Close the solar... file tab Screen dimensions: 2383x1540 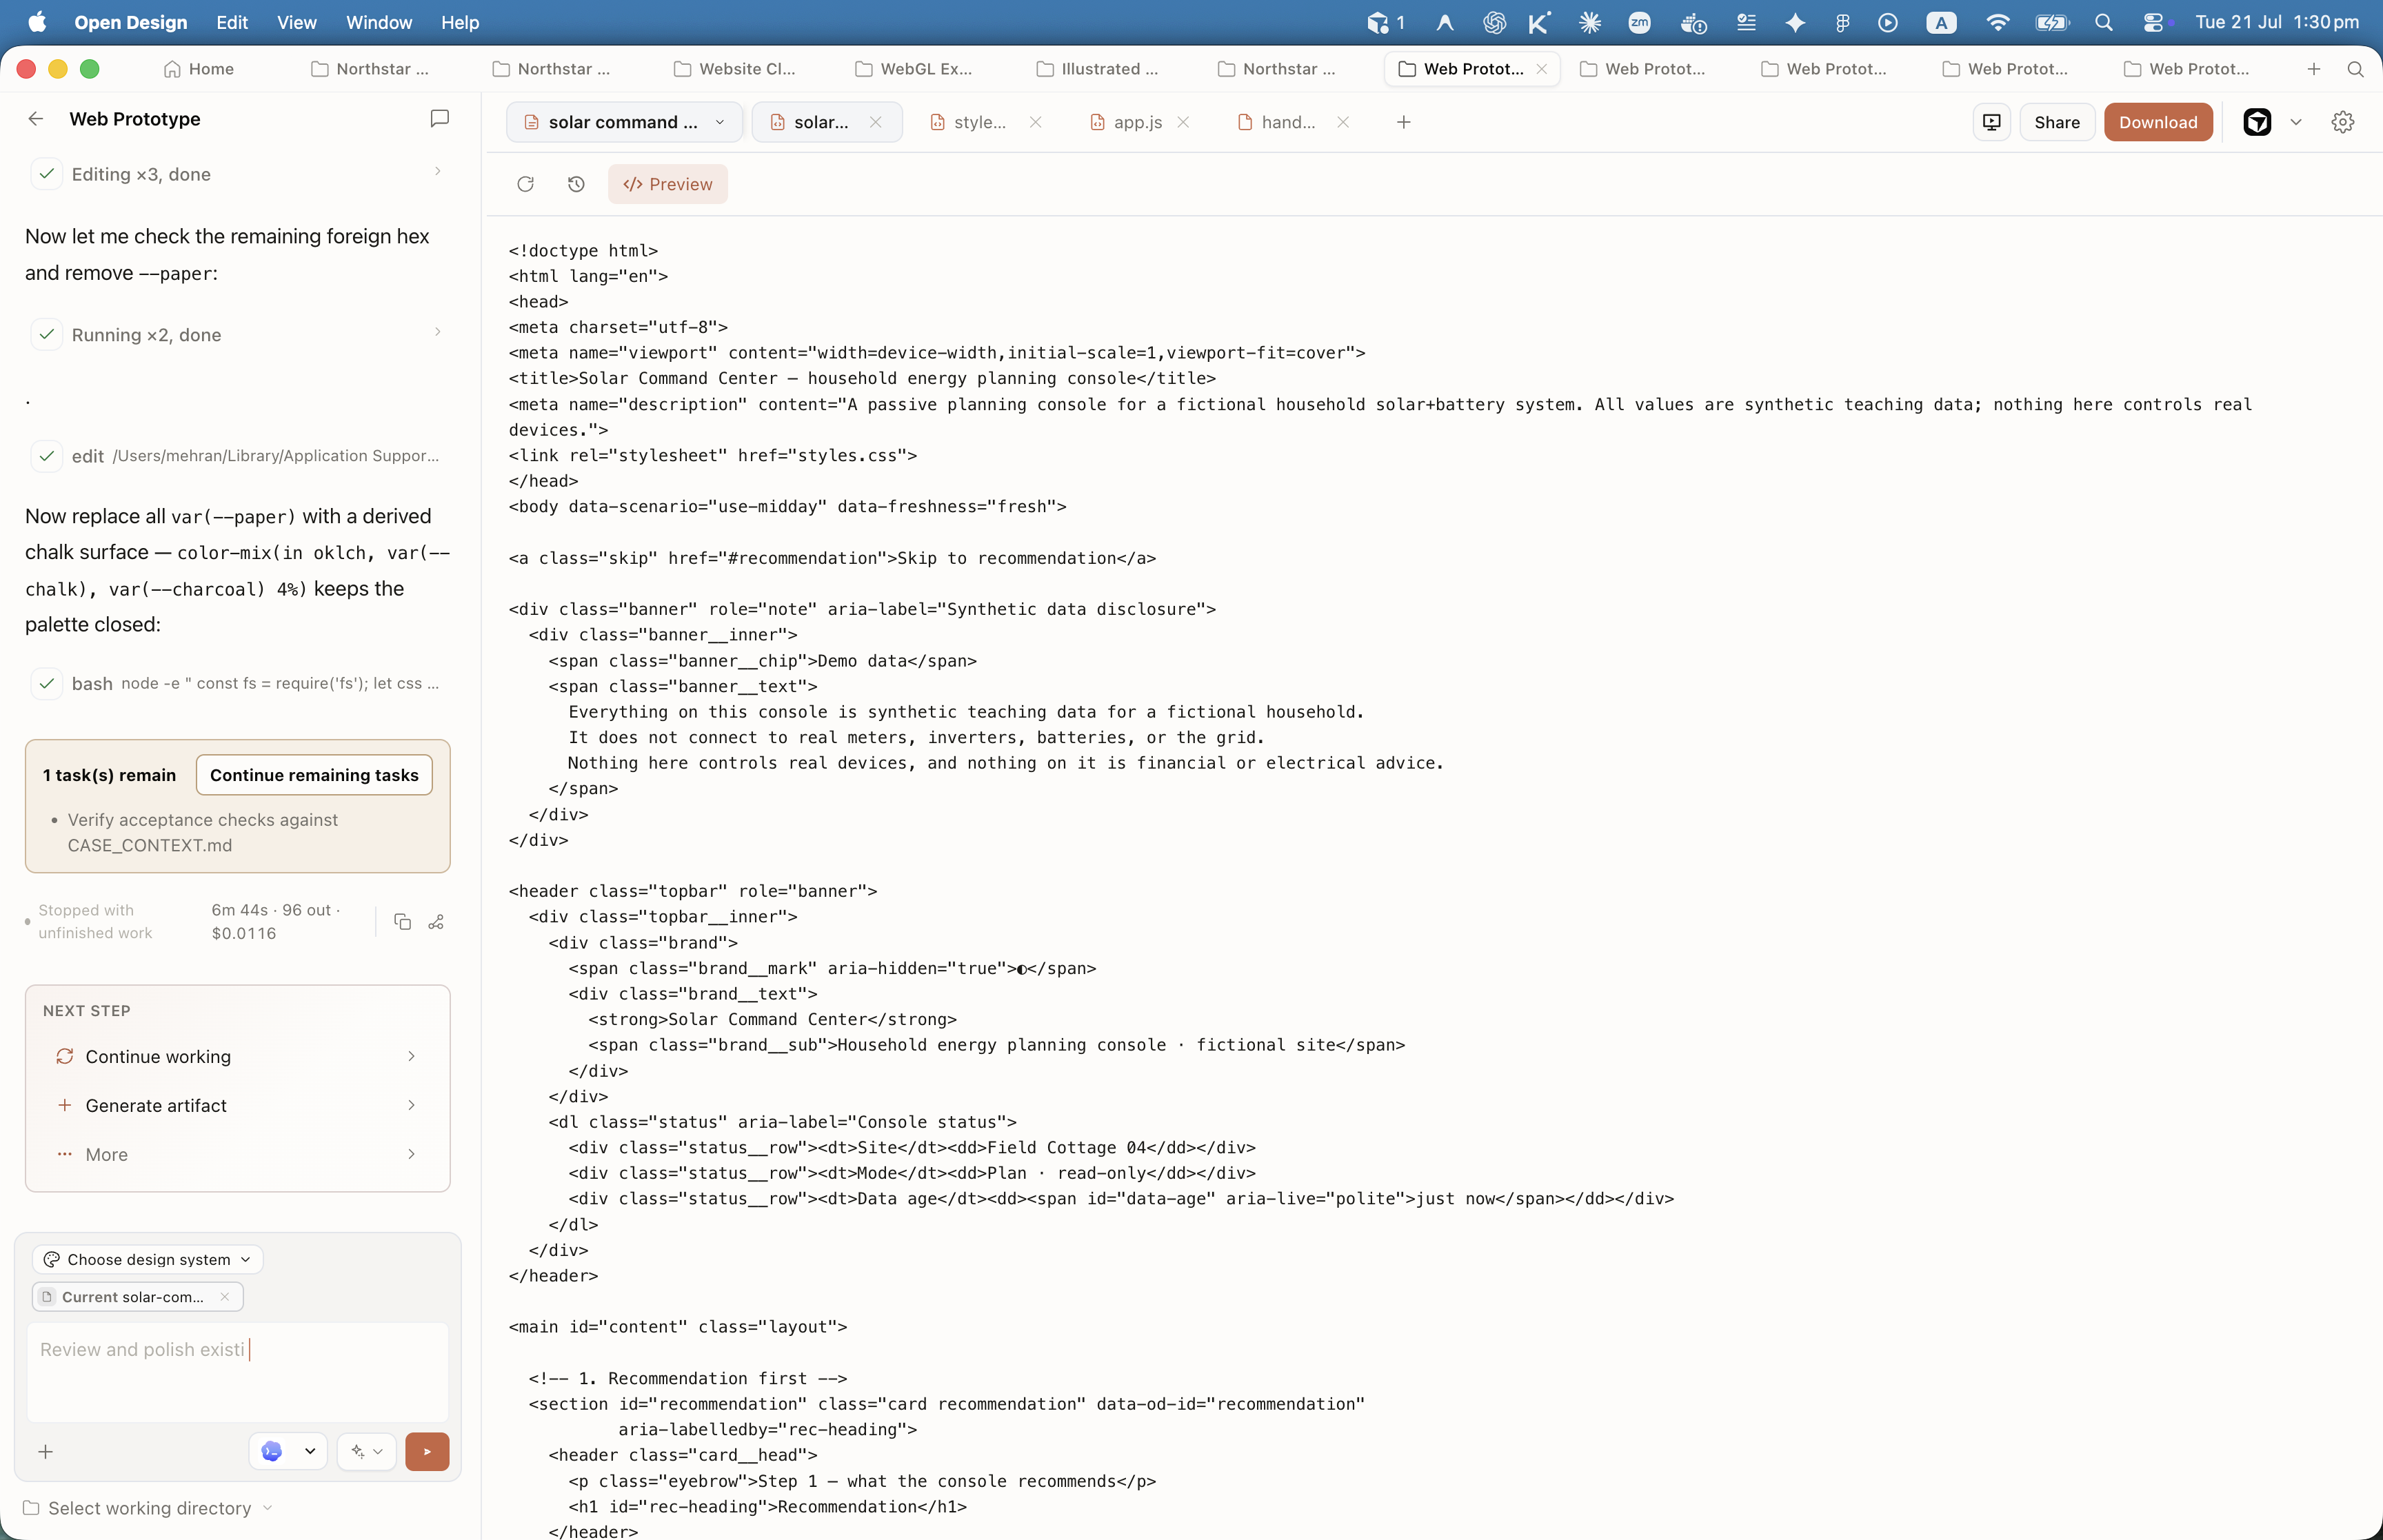tap(875, 122)
